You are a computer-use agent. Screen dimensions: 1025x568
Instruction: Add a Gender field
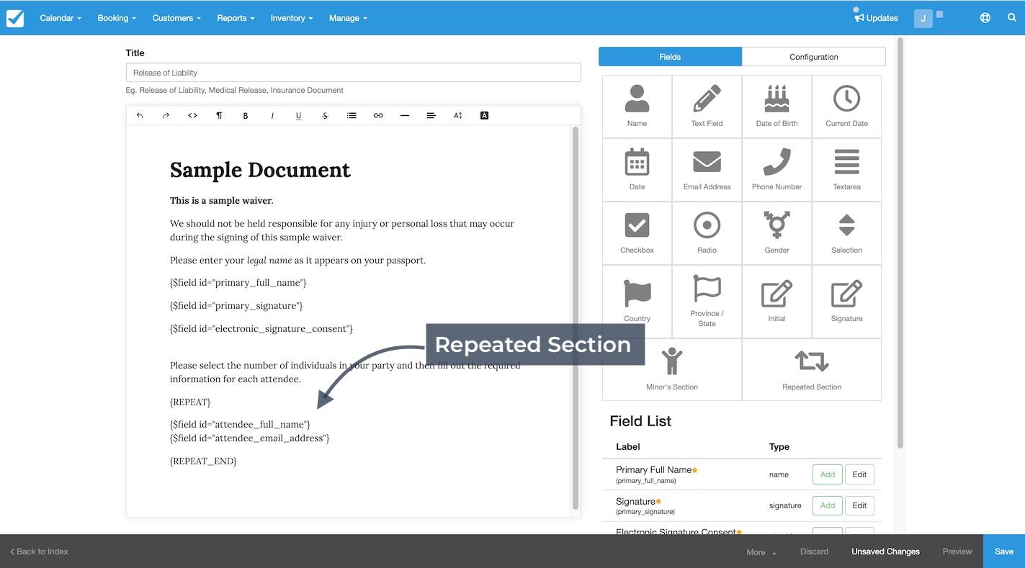[776, 233]
